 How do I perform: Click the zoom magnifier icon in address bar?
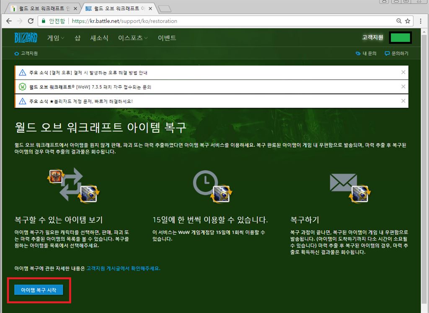tap(399, 21)
